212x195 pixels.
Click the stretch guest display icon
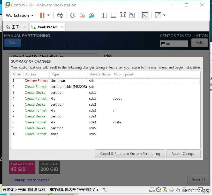pyautogui.click(x=158, y=15)
